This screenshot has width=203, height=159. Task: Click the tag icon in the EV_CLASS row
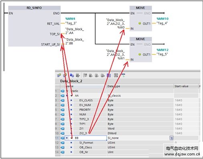click(62, 100)
